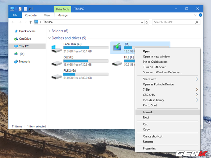Choose Rename in the context menu
The height and width of the screenshot is (158, 211).
(167, 142)
